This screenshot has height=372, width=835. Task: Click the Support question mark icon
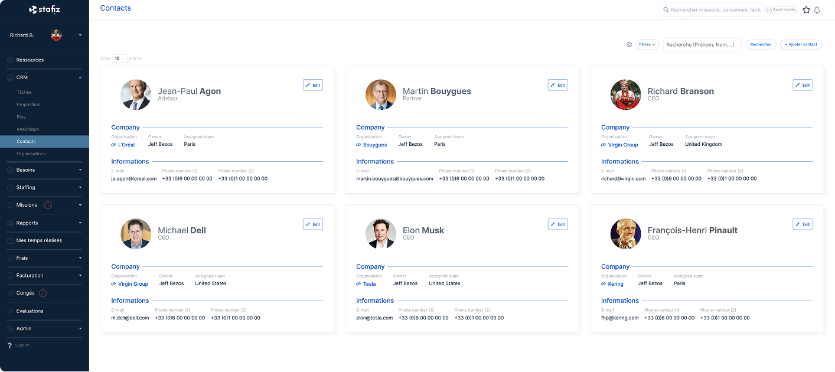(x=9, y=345)
